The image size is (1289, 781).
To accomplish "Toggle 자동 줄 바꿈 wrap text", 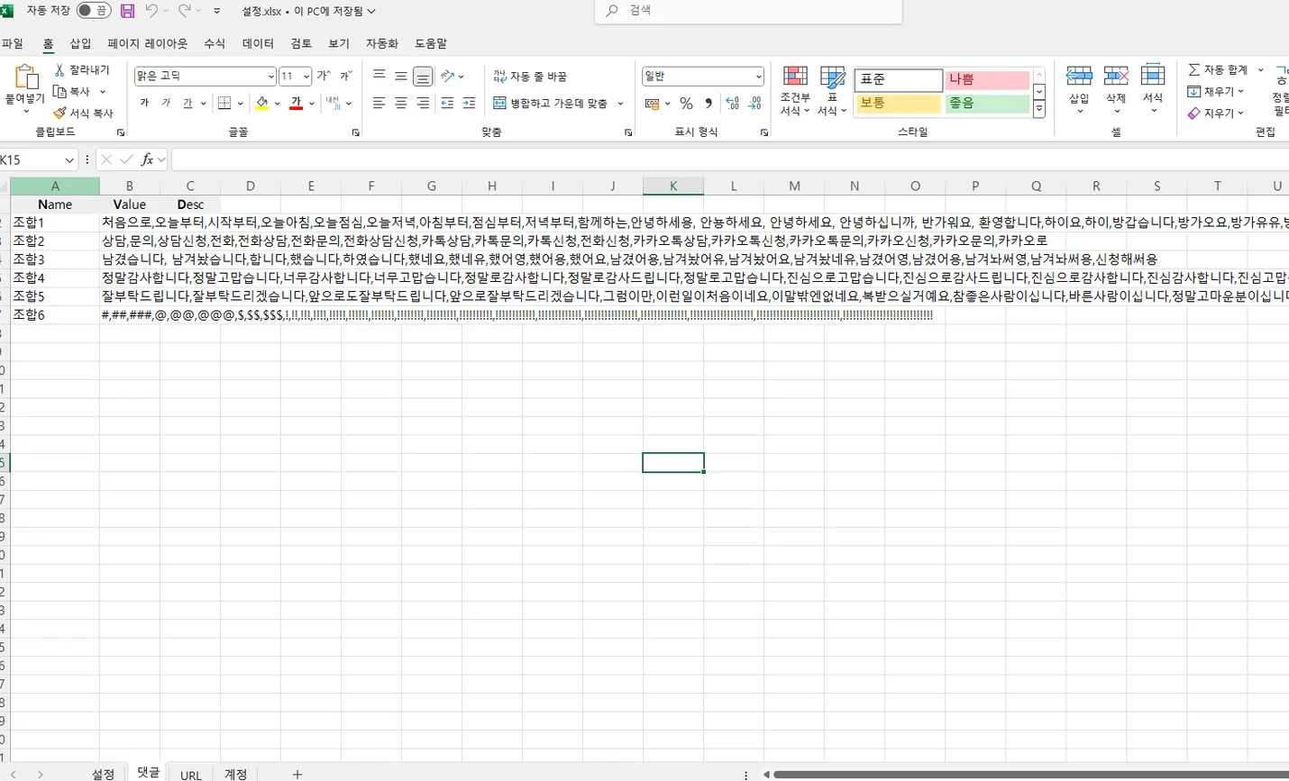I will (x=530, y=77).
